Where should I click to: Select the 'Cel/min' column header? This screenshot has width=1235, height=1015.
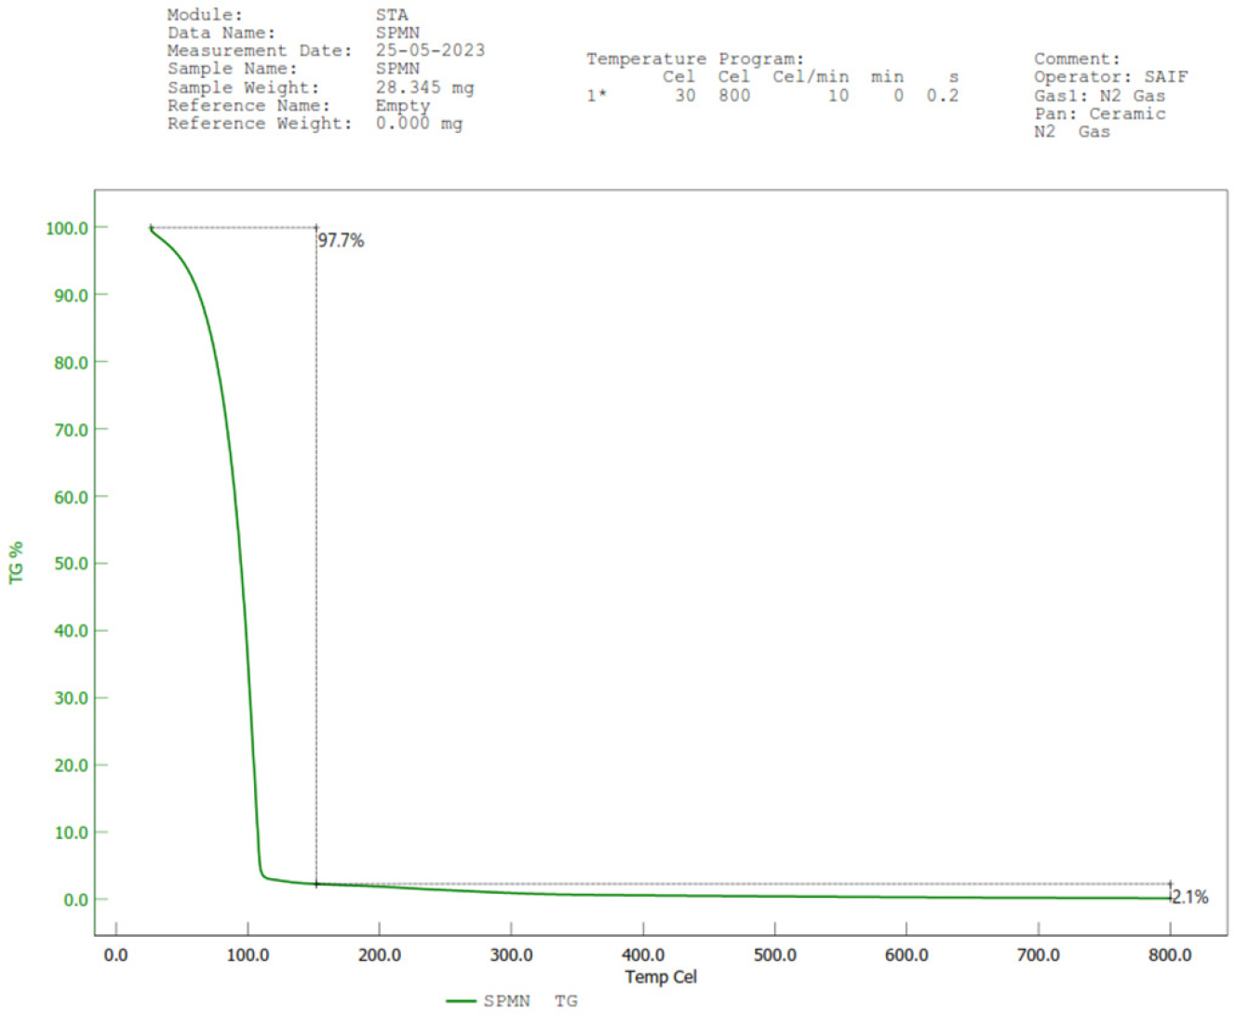click(811, 77)
